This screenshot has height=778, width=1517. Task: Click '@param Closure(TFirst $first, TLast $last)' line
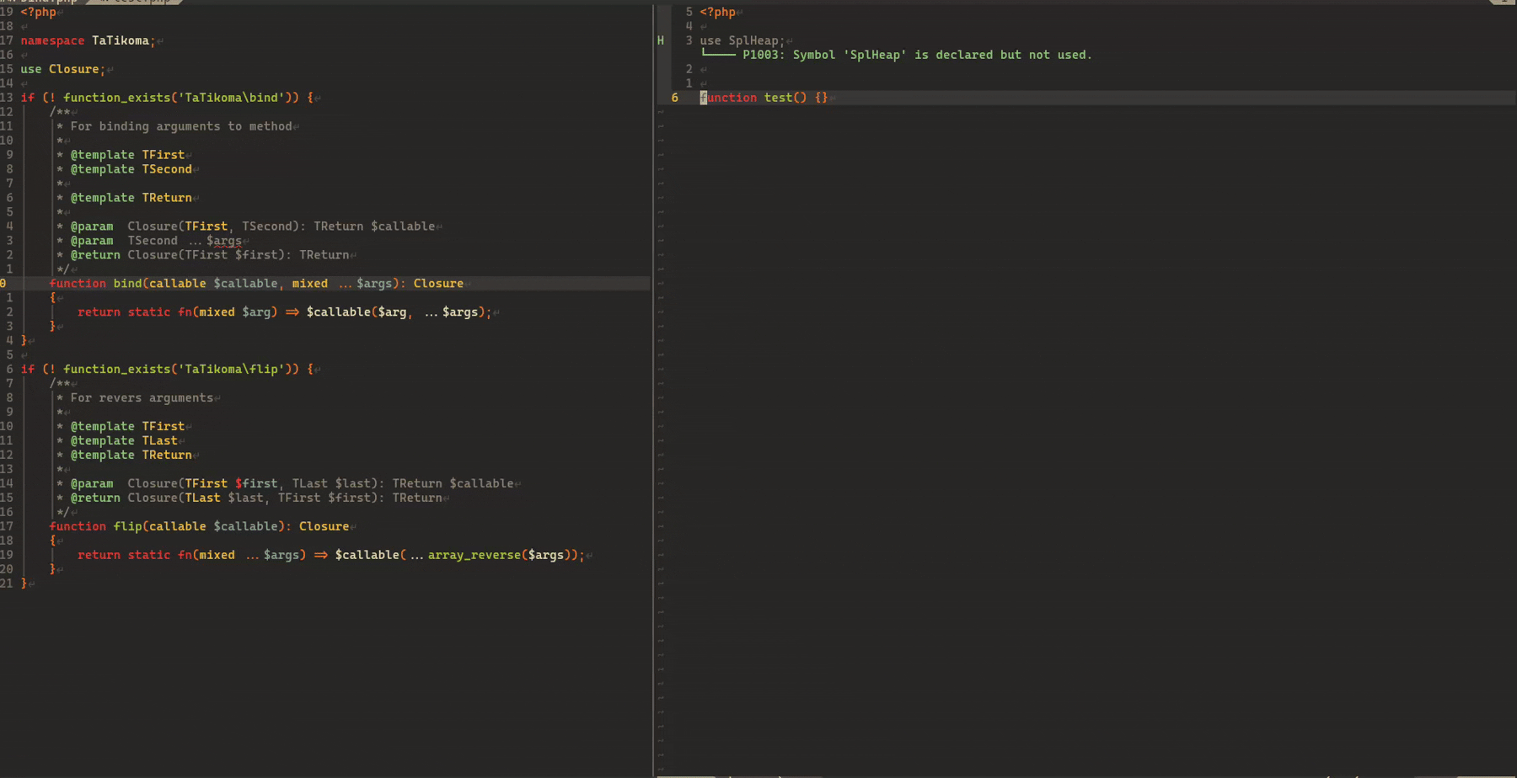click(x=292, y=483)
